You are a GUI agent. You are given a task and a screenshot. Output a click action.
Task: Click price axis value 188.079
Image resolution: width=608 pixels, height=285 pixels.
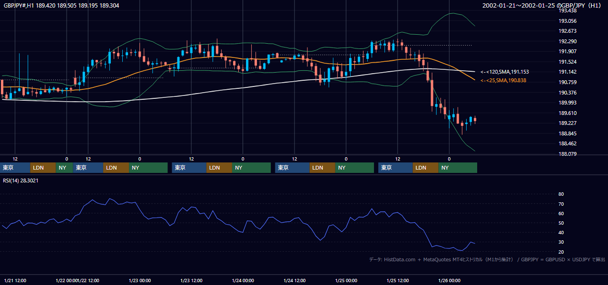(568, 154)
